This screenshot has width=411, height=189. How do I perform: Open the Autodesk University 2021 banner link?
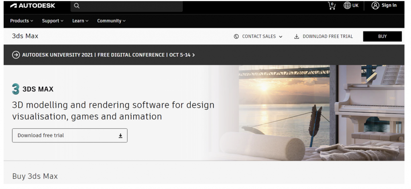(x=106, y=55)
